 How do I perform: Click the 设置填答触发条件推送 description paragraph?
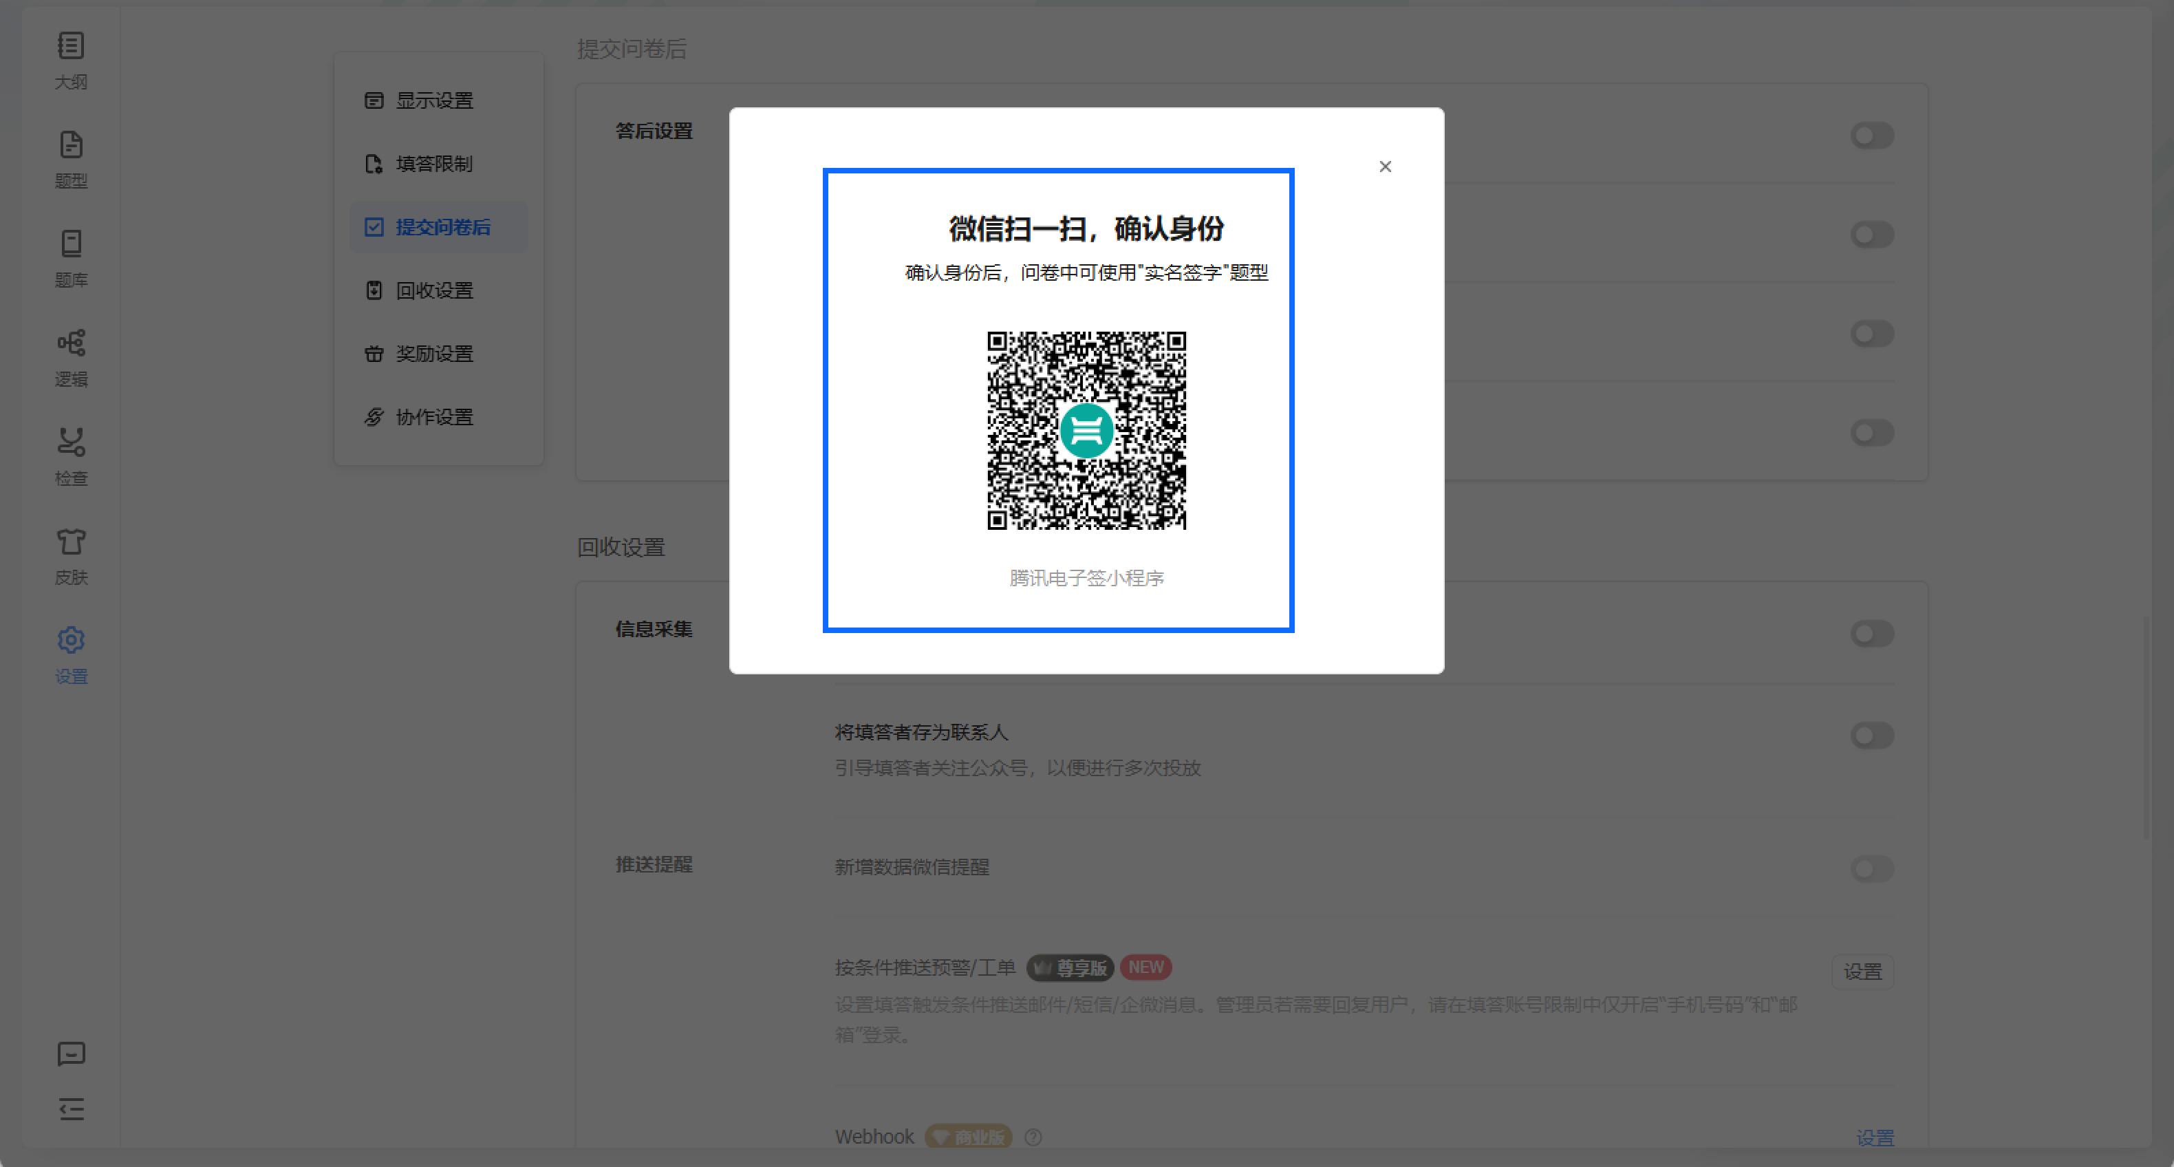1315,1019
